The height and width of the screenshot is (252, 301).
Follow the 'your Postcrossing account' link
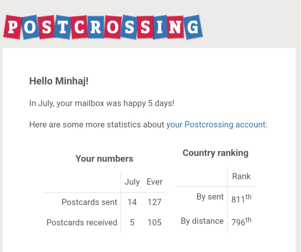point(216,125)
